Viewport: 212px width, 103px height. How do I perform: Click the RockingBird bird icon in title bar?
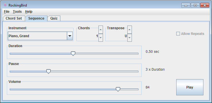[x=5, y=5]
